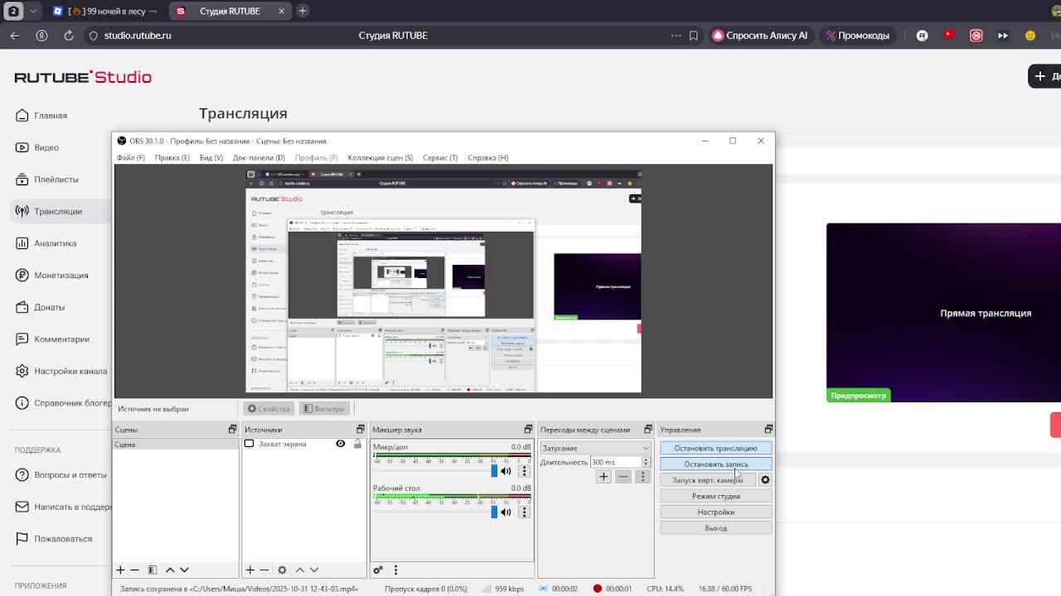Viewport: 1061px width, 596px height.
Task: Remove selected source with the minus icon
Action: (x=264, y=570)
